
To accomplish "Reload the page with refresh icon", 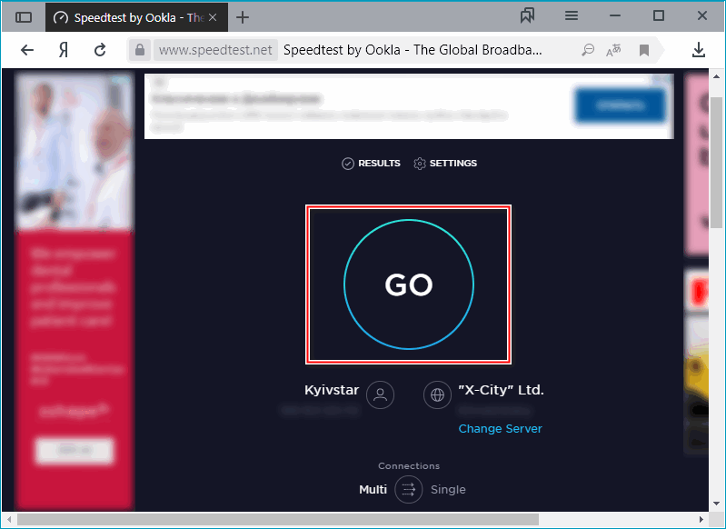I will click(100, 50).
